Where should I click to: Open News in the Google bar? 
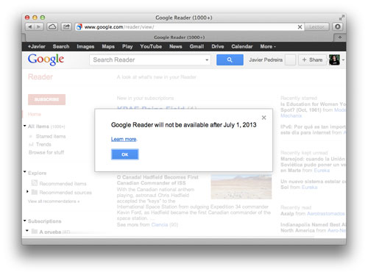(x=176, y=46)
